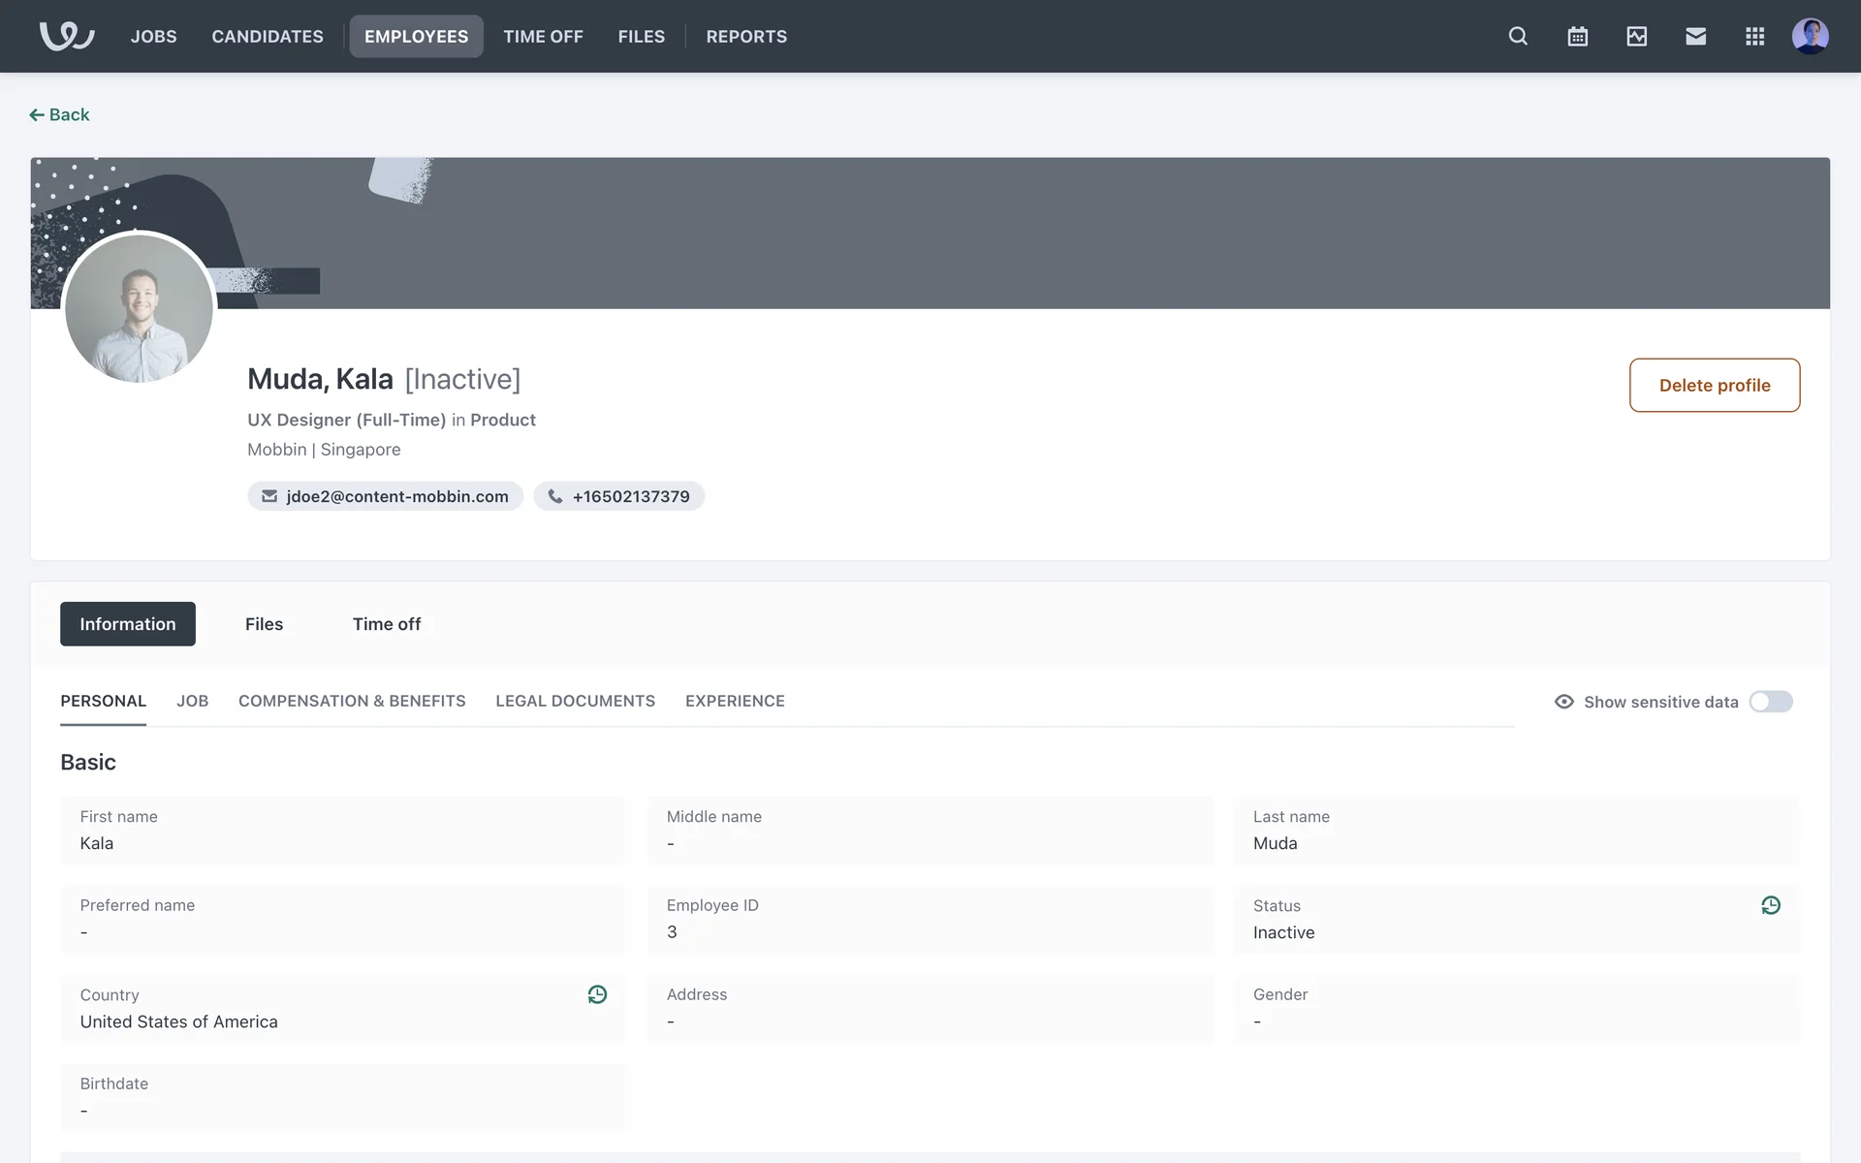This screenshot has height=1163, width=1861.
Task: Select the Compensation & Benefits subtab
Action: pyautogui.click(x=352, y=701)
